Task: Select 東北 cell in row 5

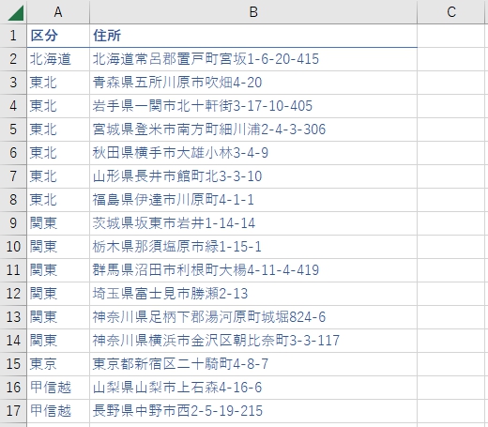Action: [x=58, y=130]
